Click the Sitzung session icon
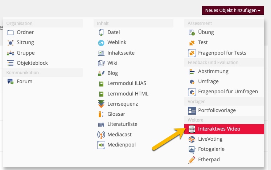 tap(11, 43)
